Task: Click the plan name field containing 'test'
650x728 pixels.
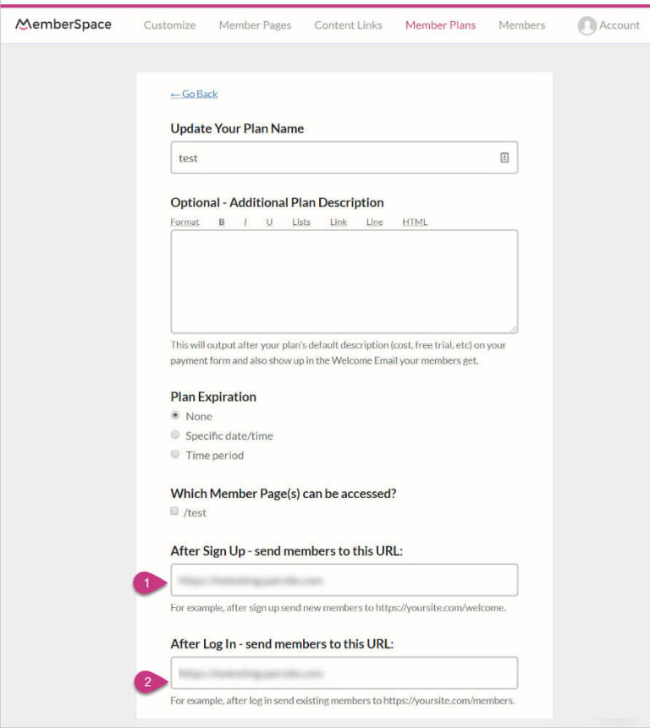Action: 344,158
